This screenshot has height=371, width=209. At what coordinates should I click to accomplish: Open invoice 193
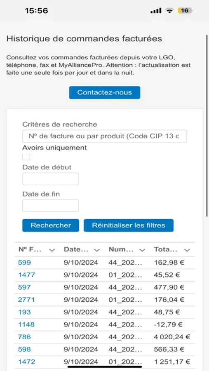pyautogui.click(x=24, y=312)
